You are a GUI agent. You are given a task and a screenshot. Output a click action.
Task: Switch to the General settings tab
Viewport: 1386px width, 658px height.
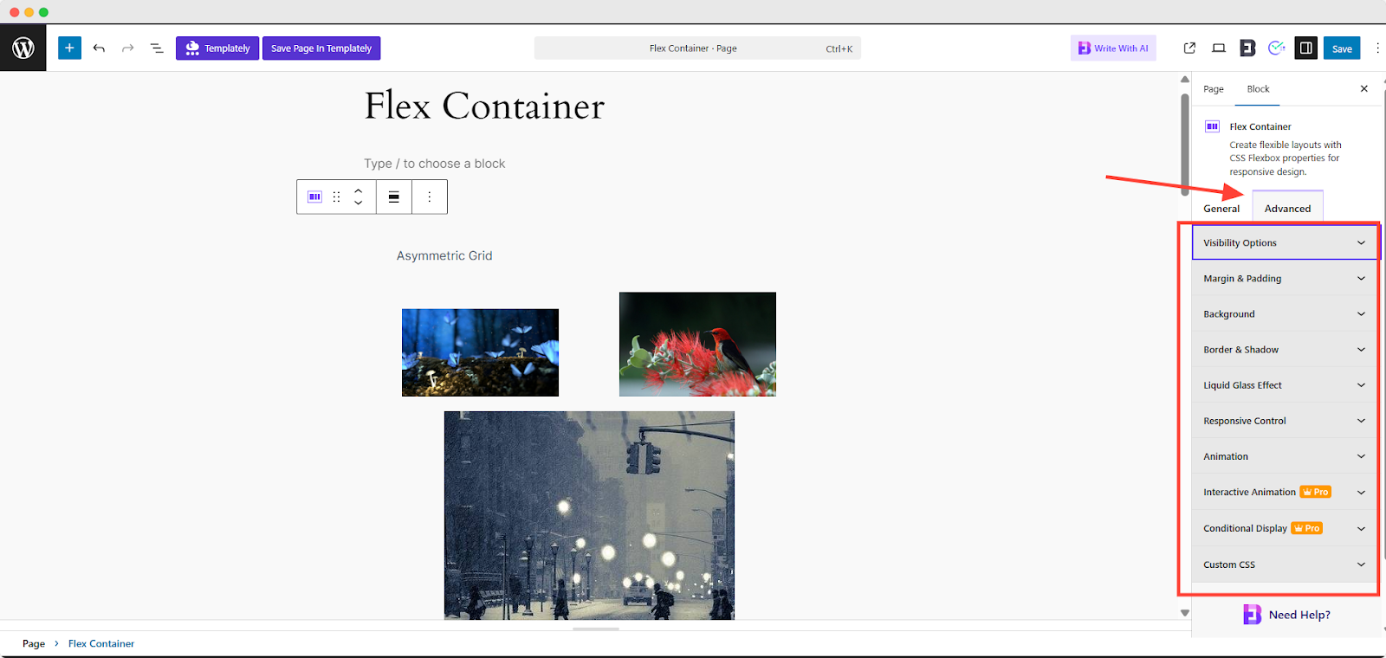1221,209
